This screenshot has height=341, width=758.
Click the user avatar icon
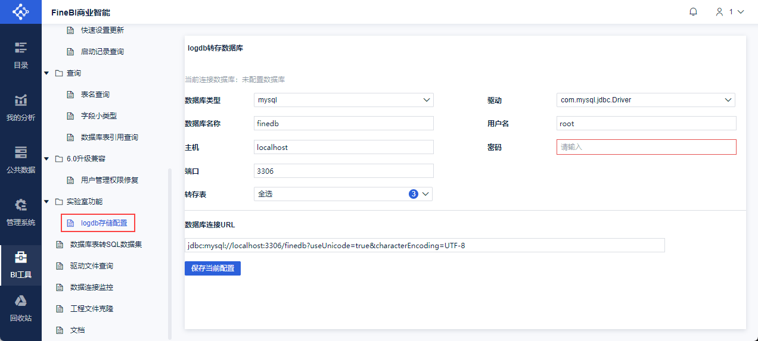(x=720, y=12)
